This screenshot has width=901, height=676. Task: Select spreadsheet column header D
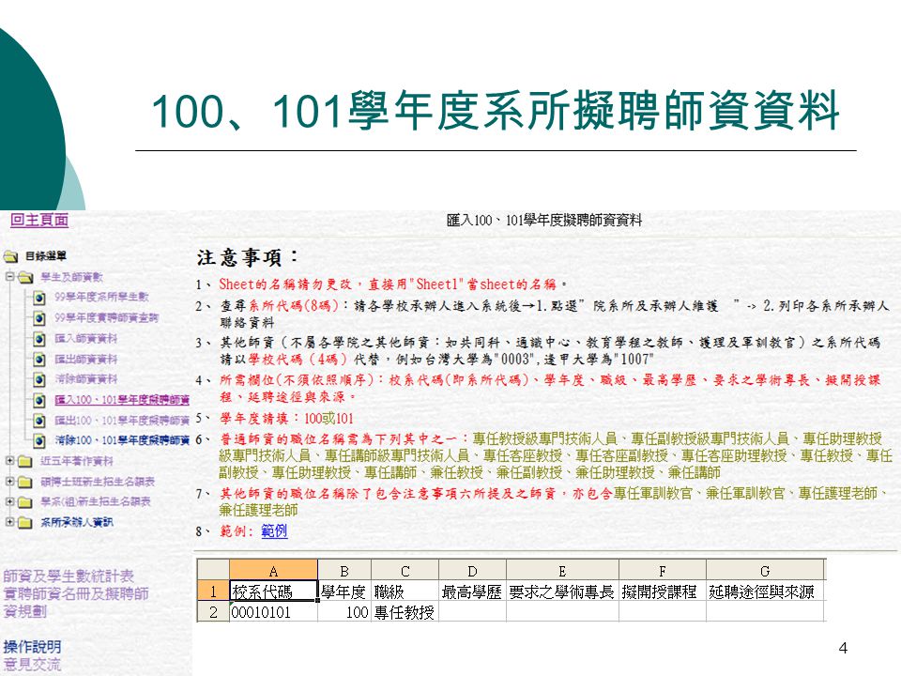pyautogui.click(x=472, y=572)
